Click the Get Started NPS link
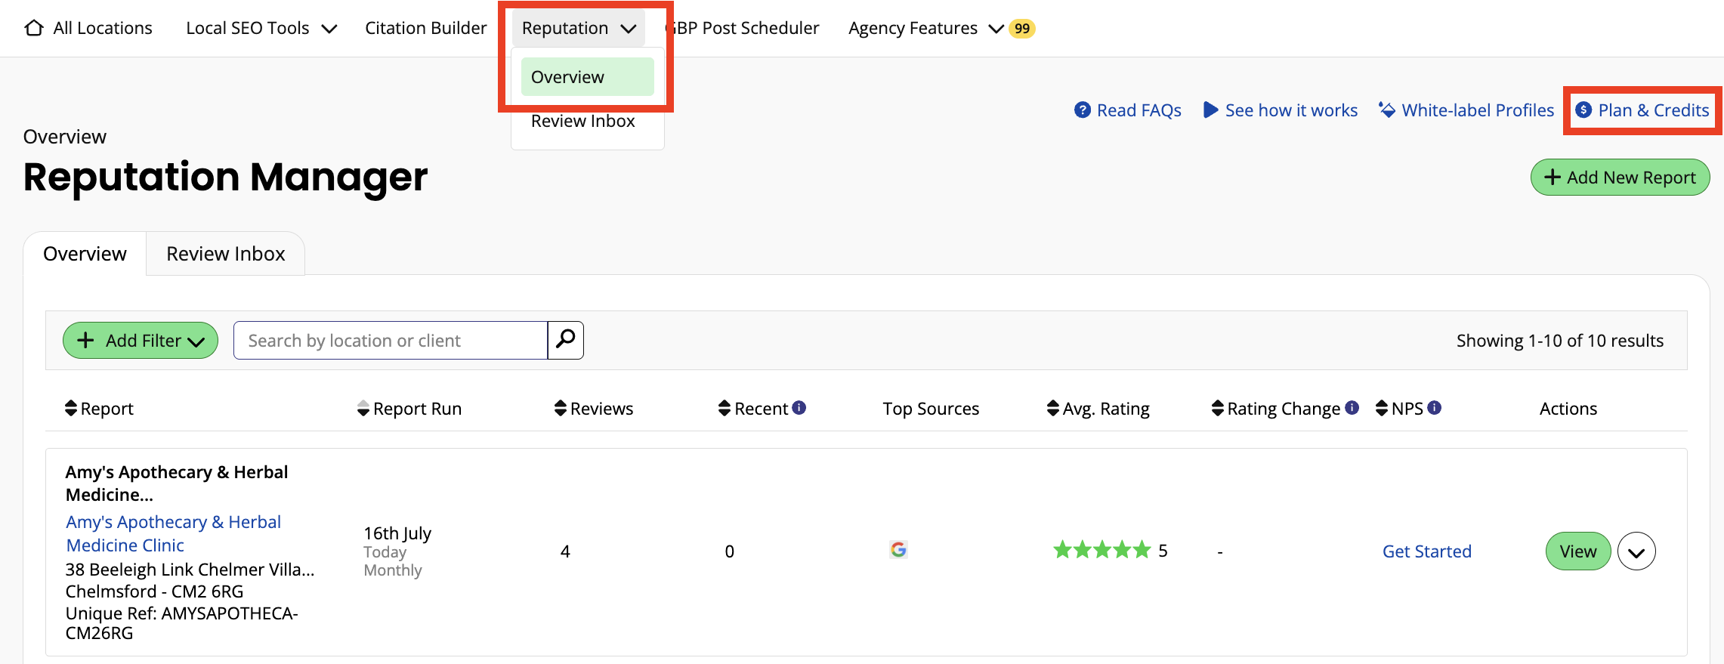Screen dimensions: 1724x664 click(x=1426, y=551)
